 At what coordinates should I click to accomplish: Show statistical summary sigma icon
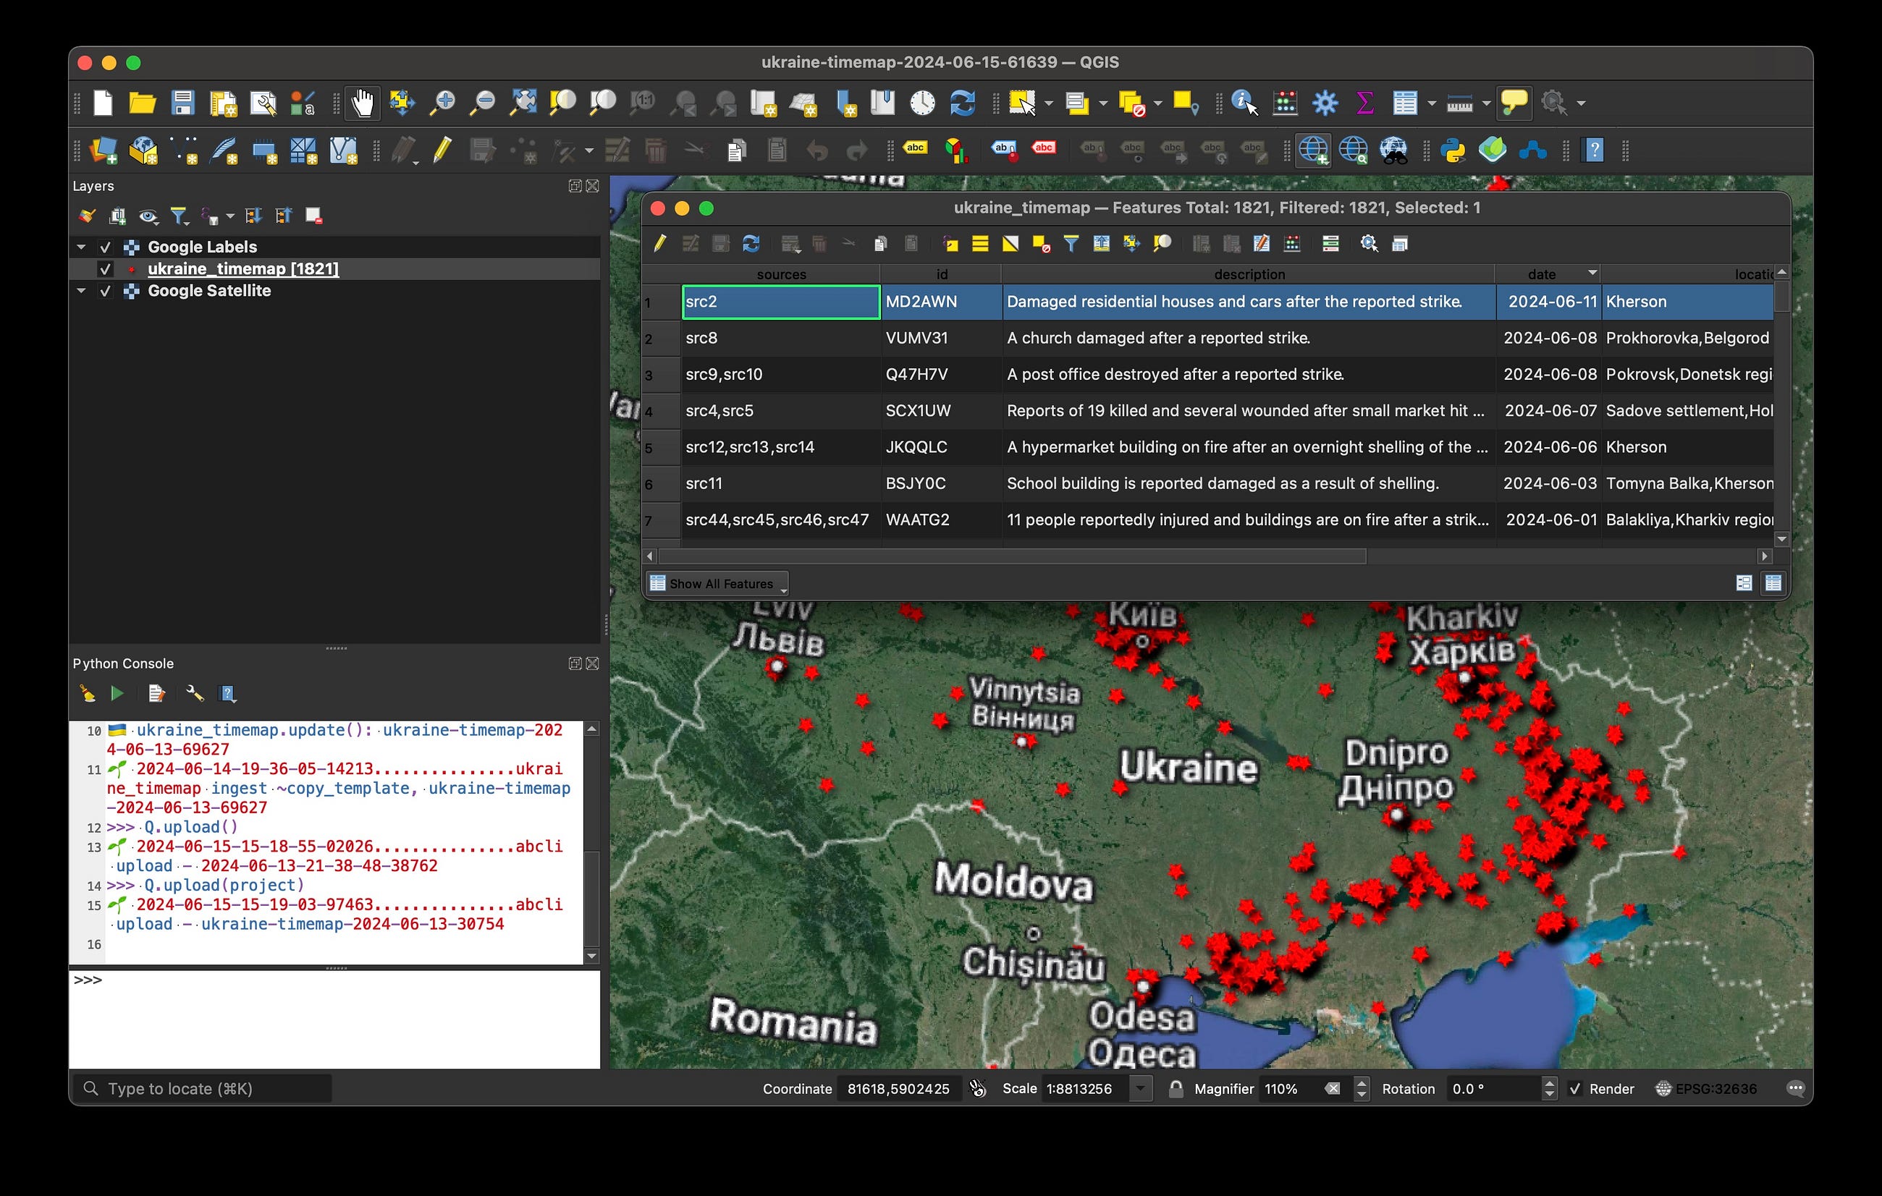pos(1364,102)
